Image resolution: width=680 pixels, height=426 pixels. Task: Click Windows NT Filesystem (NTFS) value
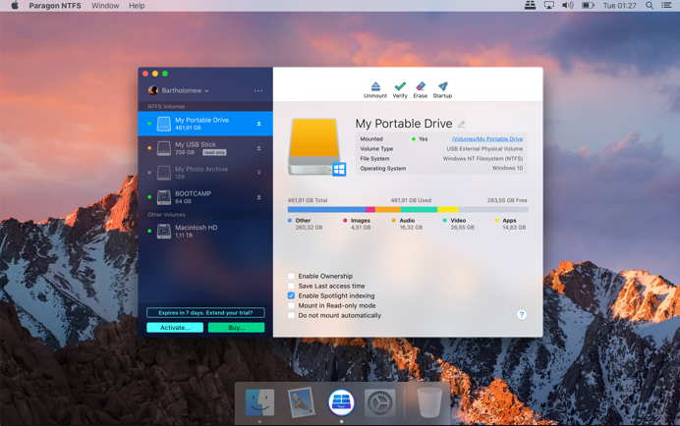[482, 159]
